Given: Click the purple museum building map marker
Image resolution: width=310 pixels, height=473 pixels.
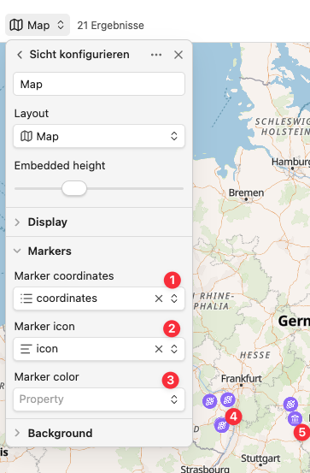Looking at the screenshot, I should tap(295, 419).
